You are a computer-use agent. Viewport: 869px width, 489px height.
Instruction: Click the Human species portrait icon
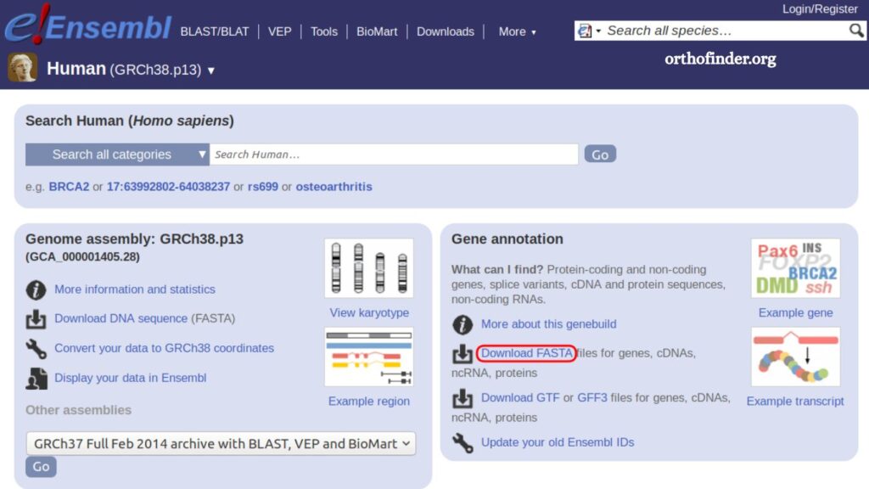23,68
